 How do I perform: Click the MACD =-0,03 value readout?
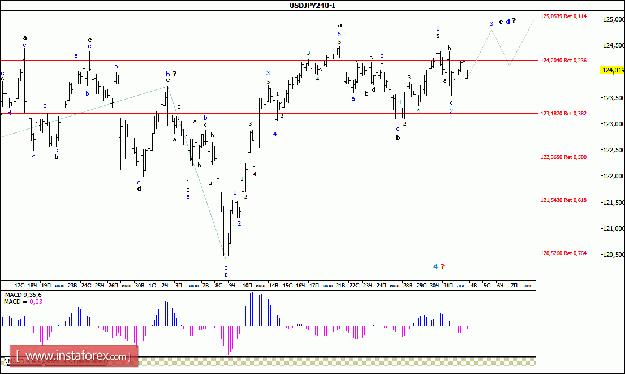point(23,302)
